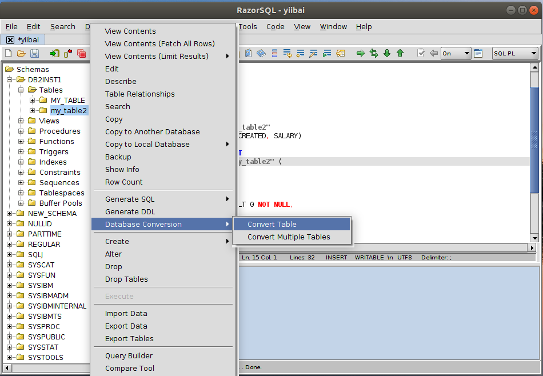This screenshot has width=543, height=376.
Task: Click the blue window list icon
Action: point(478,53)
